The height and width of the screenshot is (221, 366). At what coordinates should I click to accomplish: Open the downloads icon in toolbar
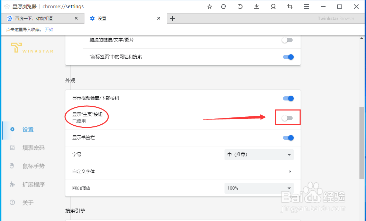[256, 6]
